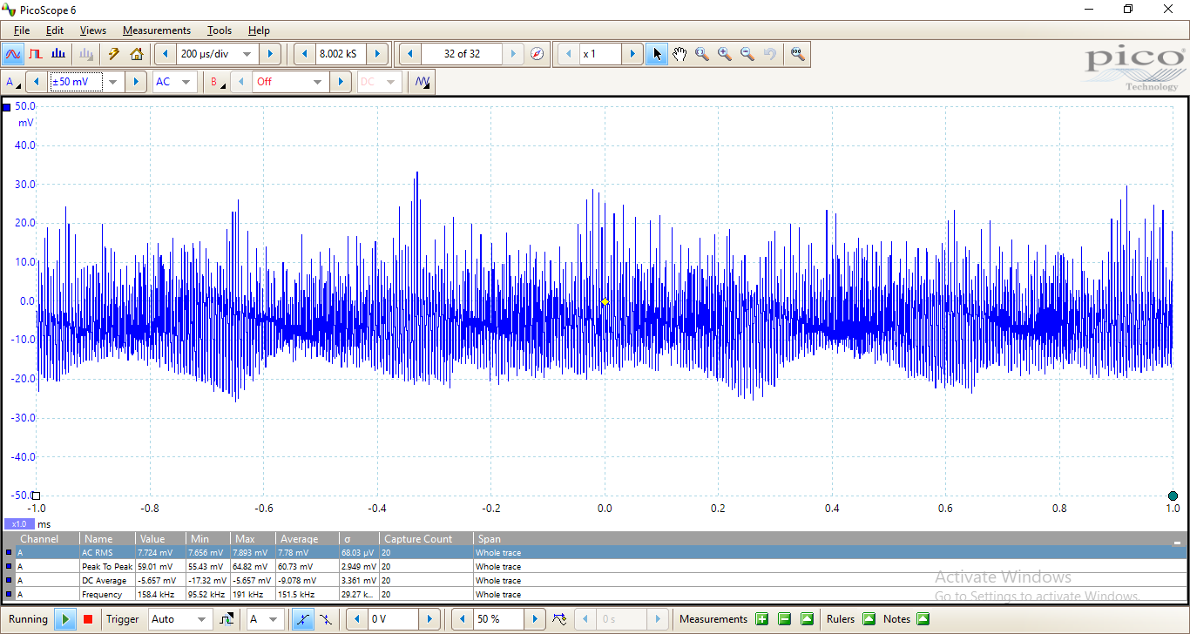The height and width of the screenshot is (634, 1190).
Task: Click the pre-trigger 50 % field
Action: click(498, 619)
